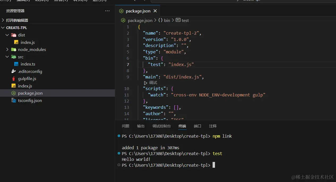Switch to the 注释 panel tab
Viewport: 336px width, 182px height.
[213, 126]
